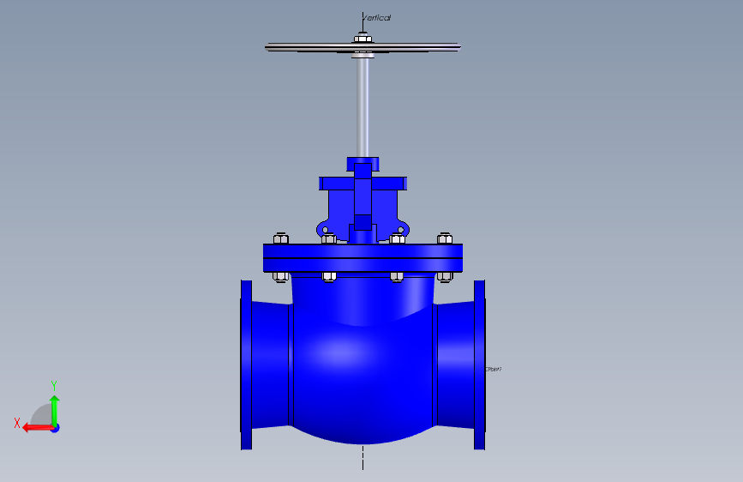Click the green Y axis of the triad

pyautogui.click(x=55, y=410)
